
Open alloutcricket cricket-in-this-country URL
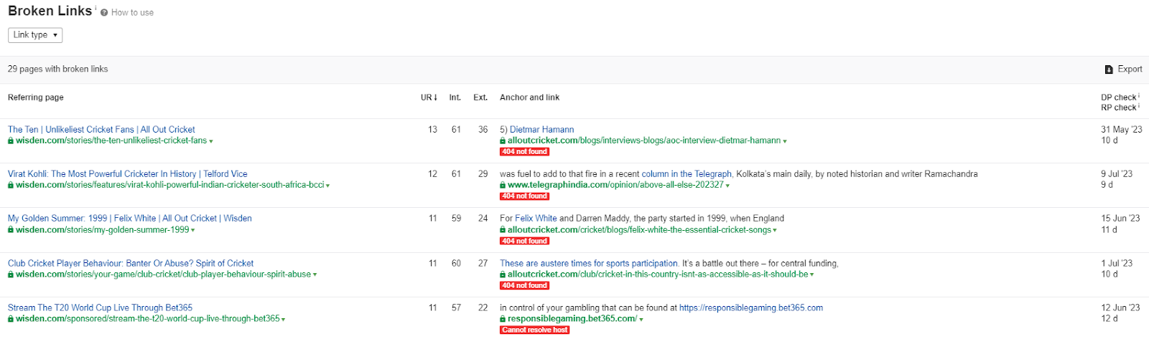(658, 274)
